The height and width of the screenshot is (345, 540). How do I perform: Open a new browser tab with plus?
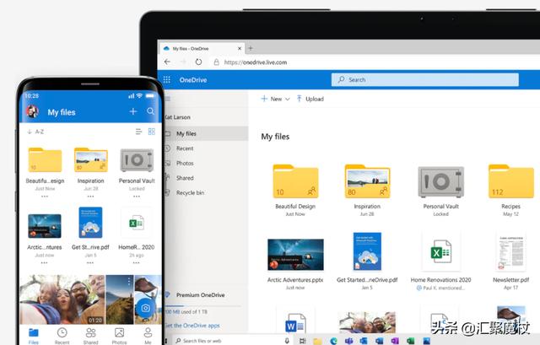click(x=251, y=48)
